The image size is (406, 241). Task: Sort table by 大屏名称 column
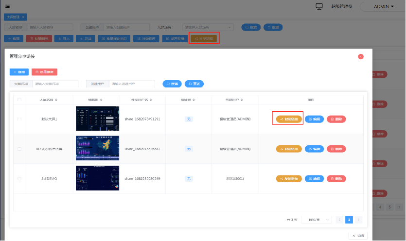[49, 100]
